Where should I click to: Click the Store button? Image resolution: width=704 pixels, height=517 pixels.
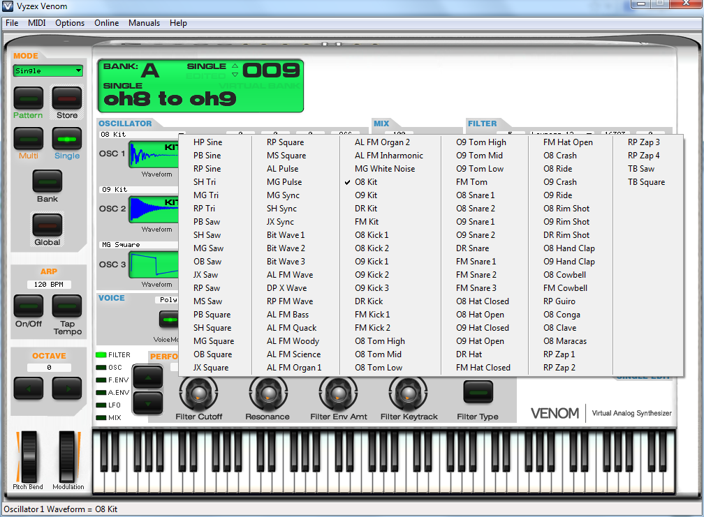[x=67, y=98]
